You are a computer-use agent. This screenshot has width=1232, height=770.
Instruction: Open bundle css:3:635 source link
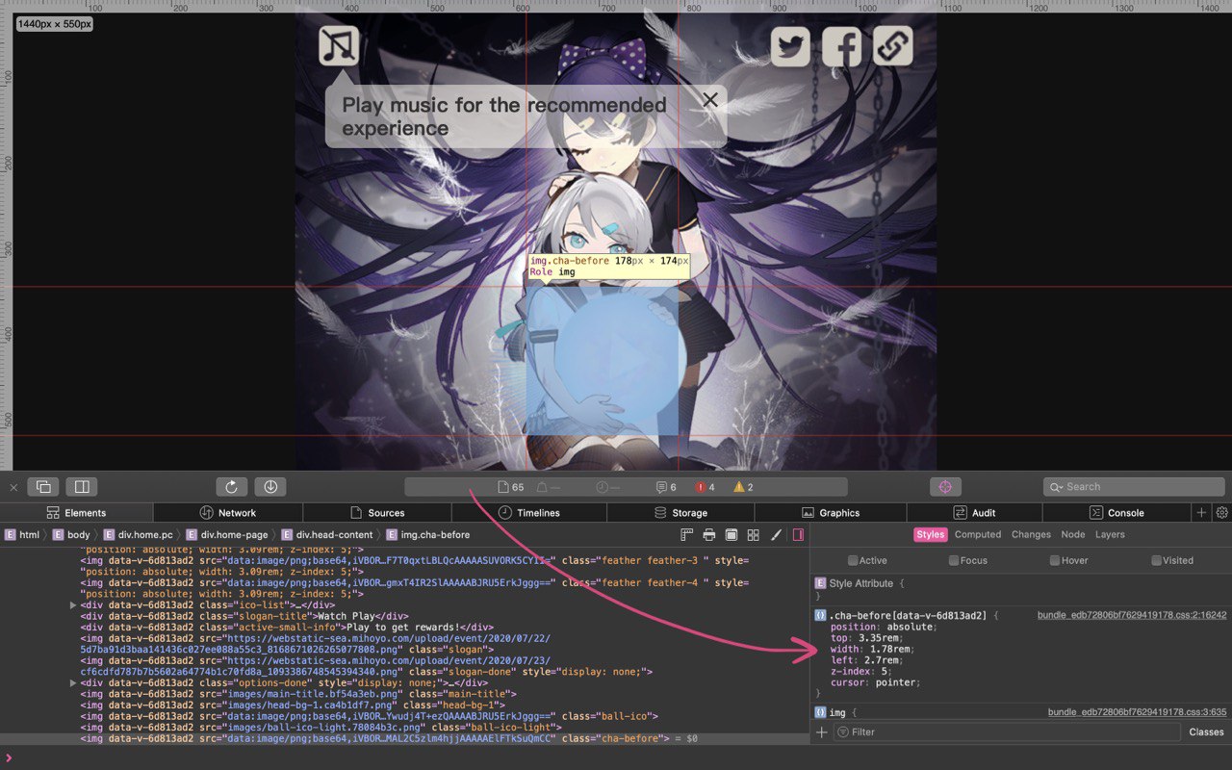pyautogui.click(x=1138, y=712)
